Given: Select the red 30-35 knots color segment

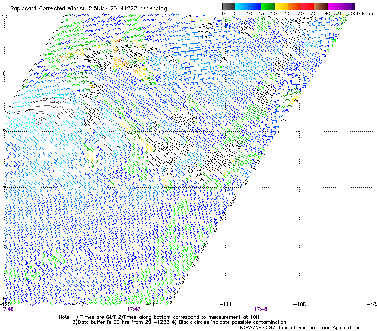Looking at the screenshot, I should (308, 6).
